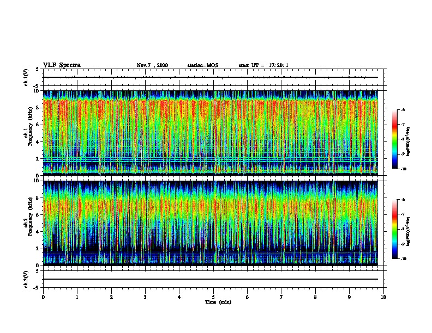Image resolution: width=432 pixels, height=333 pixels.
Task: Select the 'start UT = 17:20: 1' text
Action: coord(263,65)
